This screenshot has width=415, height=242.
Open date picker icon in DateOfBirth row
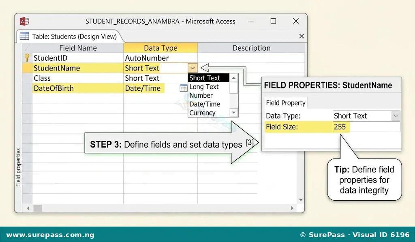tap(183, 88)
